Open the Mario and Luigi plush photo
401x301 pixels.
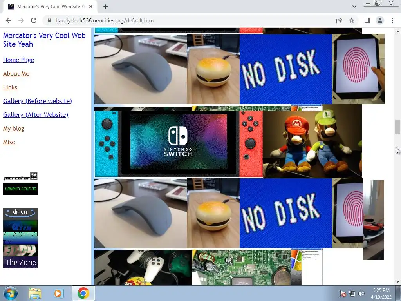click(312, 141)
